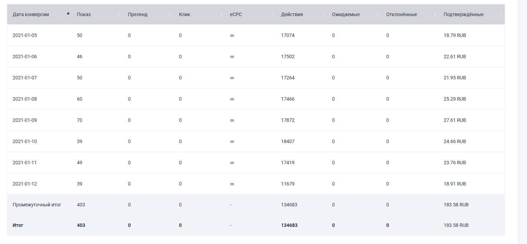Viewport: 527px width, 244px height.
Task: Click the sort arrows in Отклонённые column header
Action: point(435,14)
